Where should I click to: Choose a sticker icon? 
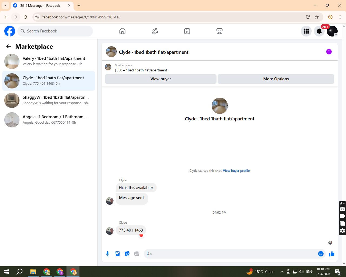(127, 254)
